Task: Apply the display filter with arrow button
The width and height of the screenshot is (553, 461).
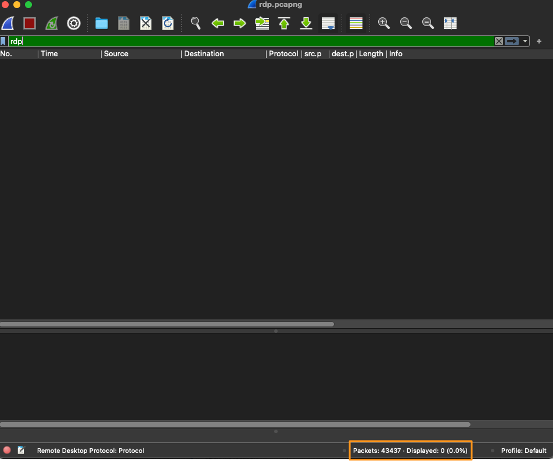Action: tap(512, 41)
